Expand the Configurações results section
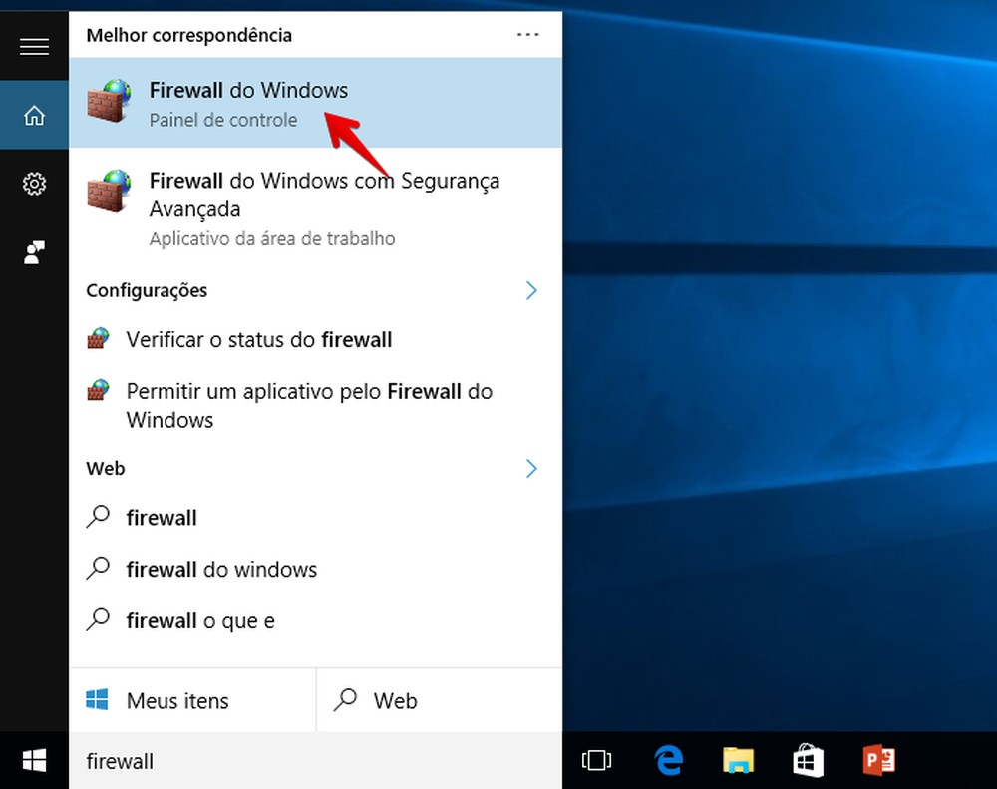Screen dimensions: 997x789 click(x=531, y=290)
